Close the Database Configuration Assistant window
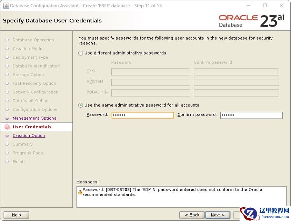The image size is (291, 221). (x=282, y=6)
